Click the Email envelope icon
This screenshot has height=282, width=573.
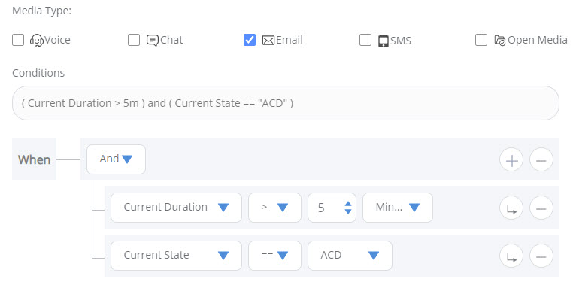(268, 40)
